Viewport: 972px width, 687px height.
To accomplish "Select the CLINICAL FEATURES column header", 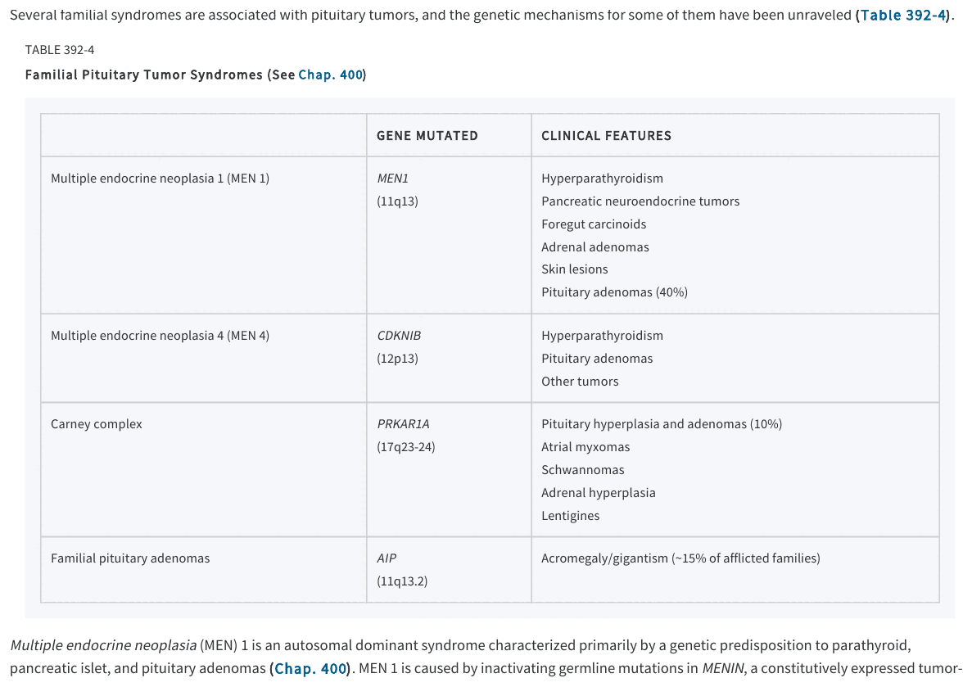I will [x=606, y=136].
